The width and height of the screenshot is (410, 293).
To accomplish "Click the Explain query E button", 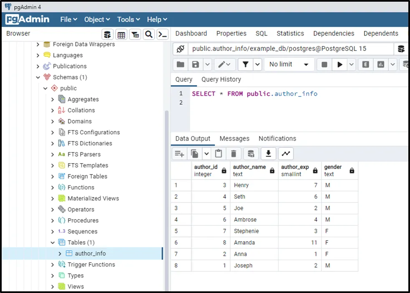I will (366, 64).
